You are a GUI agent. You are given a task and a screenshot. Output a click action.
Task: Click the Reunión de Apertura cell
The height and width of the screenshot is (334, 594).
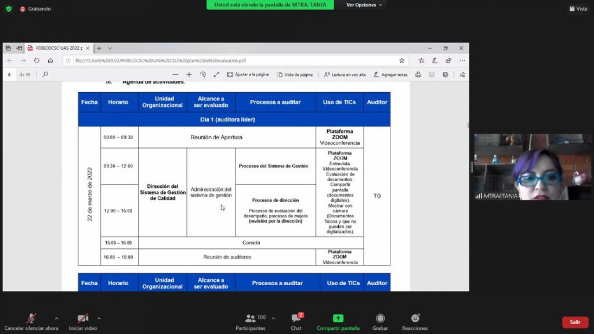(x=227, y=137)
